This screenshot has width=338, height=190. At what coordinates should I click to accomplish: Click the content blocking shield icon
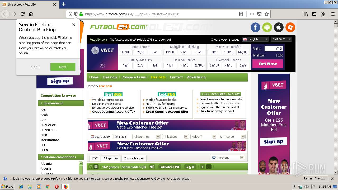click(76, 14)
